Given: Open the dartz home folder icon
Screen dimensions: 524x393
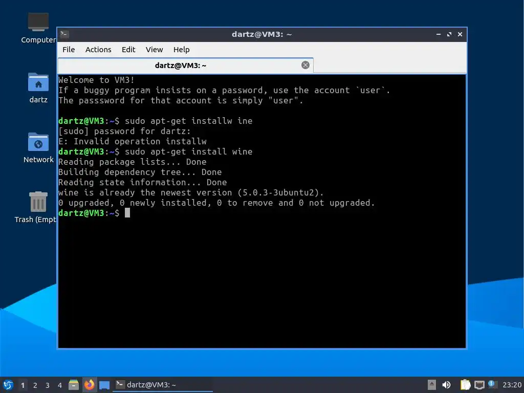Looking at the screenshot, I should 38,88.
